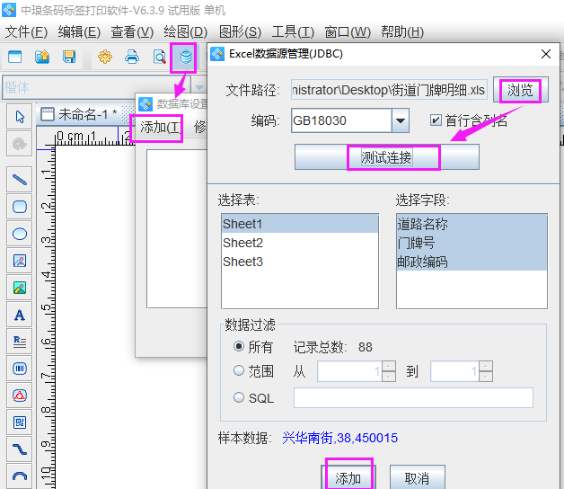Image resolution: width=564 pixels, height=489 pixels.
Task: Click the Save toolbar icon
Action: coord(69,57)
